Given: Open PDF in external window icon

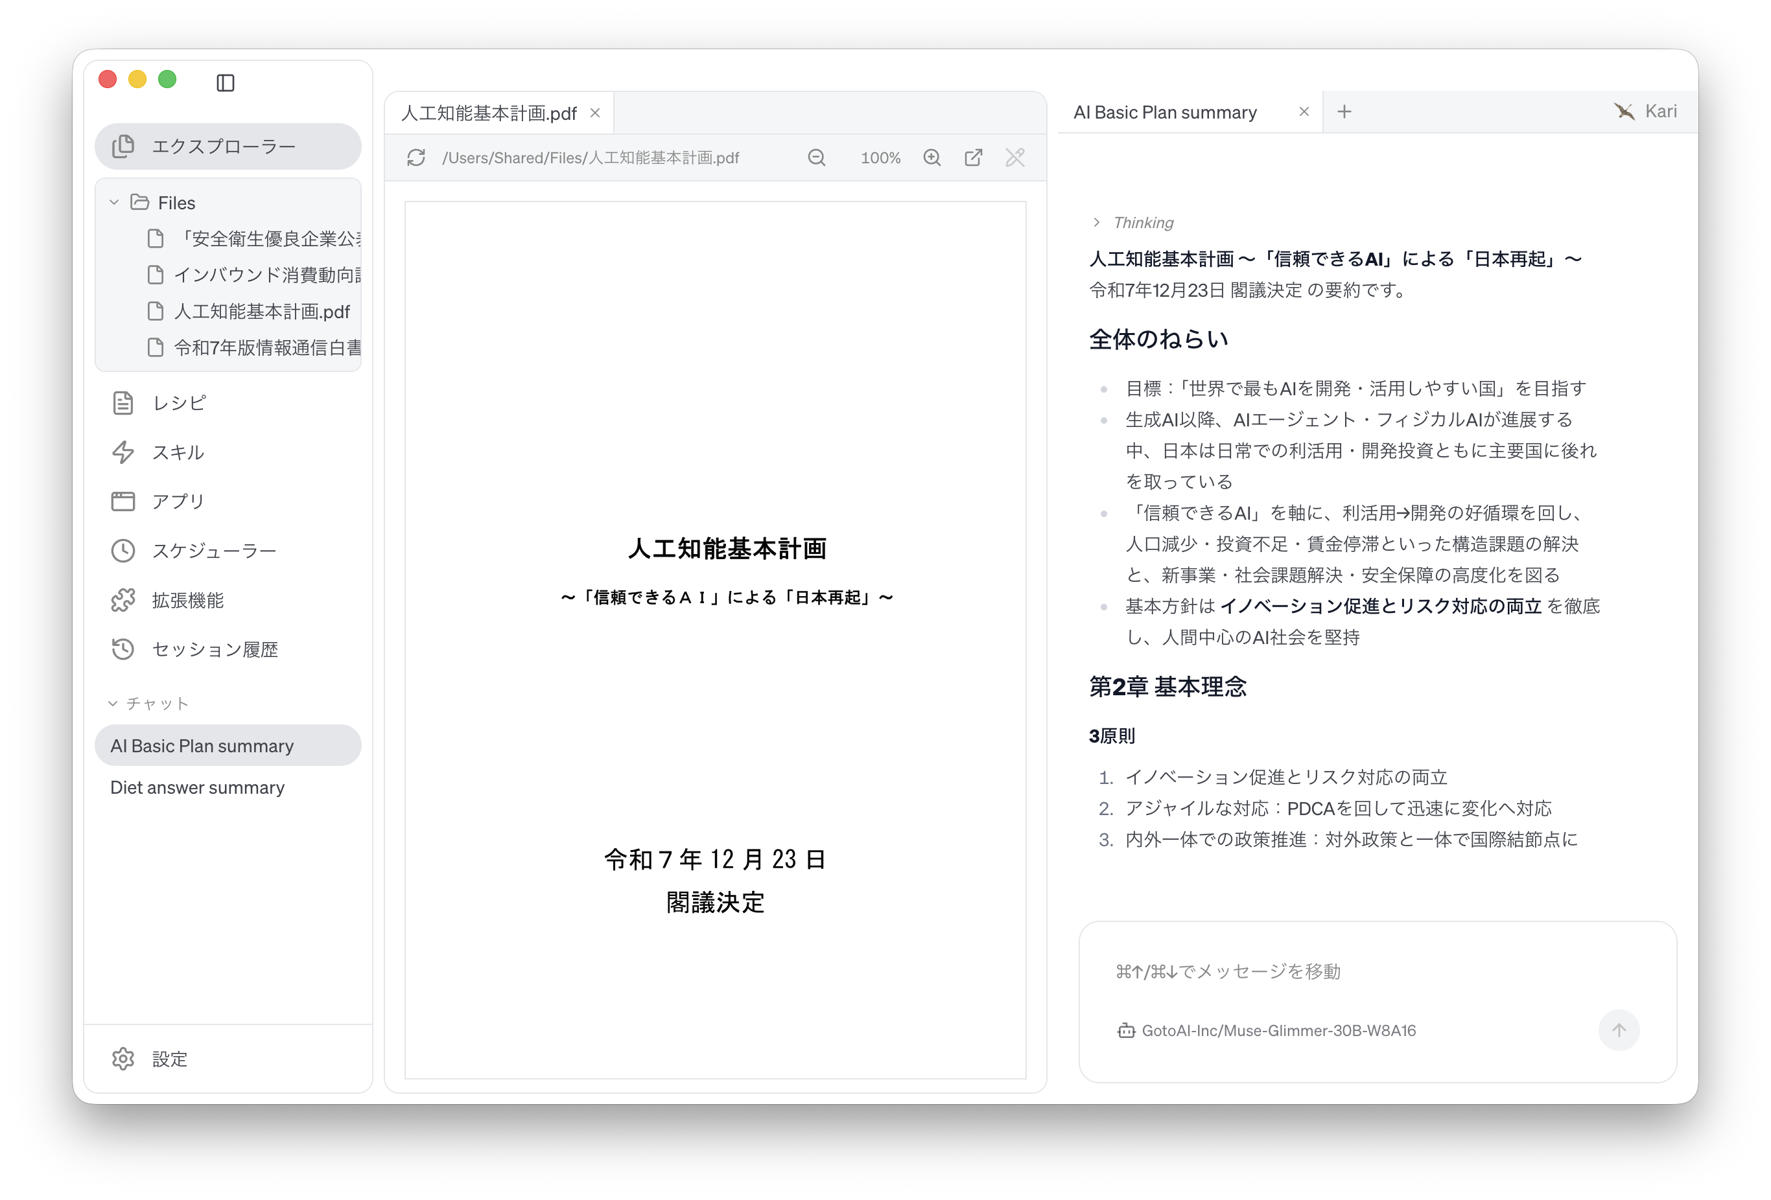Looking at the screenshot, I should click(x=973, y=157).
